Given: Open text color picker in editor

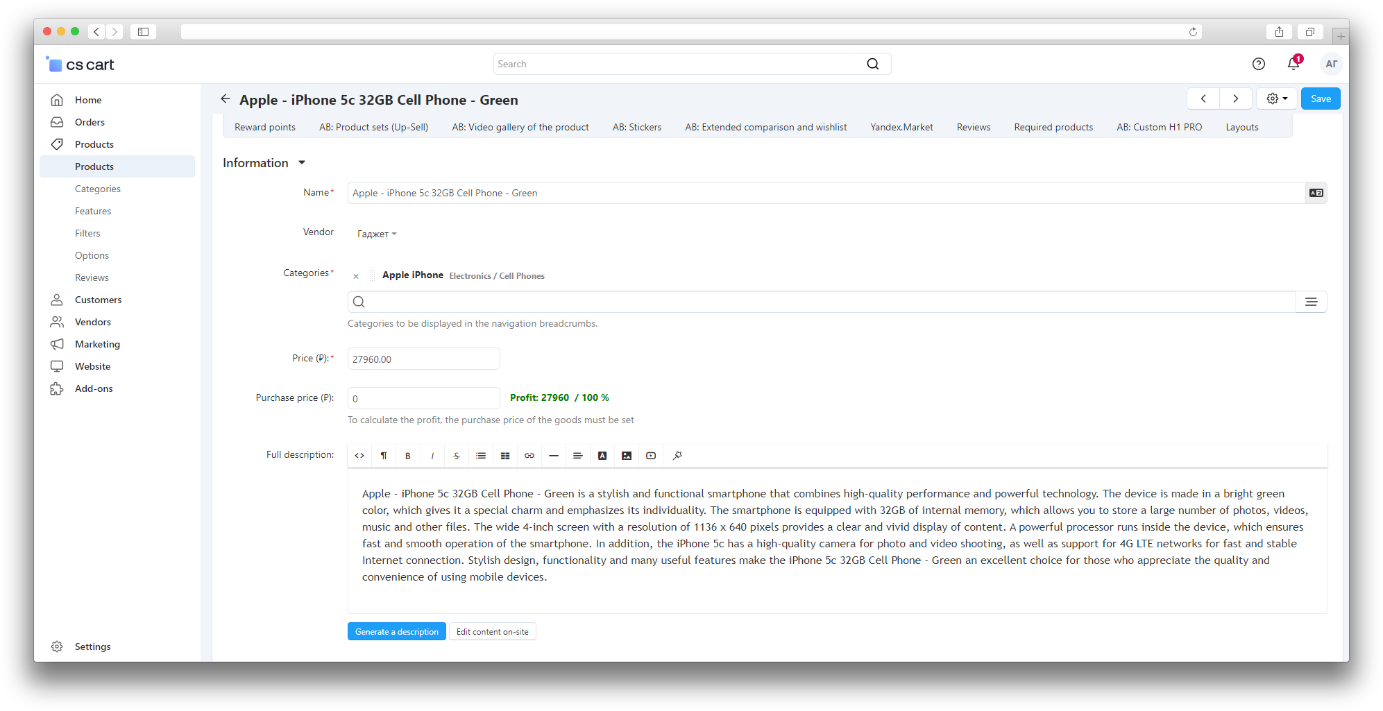Looking at the screenshot, I should pyautogui.click(x=602, y=456).
